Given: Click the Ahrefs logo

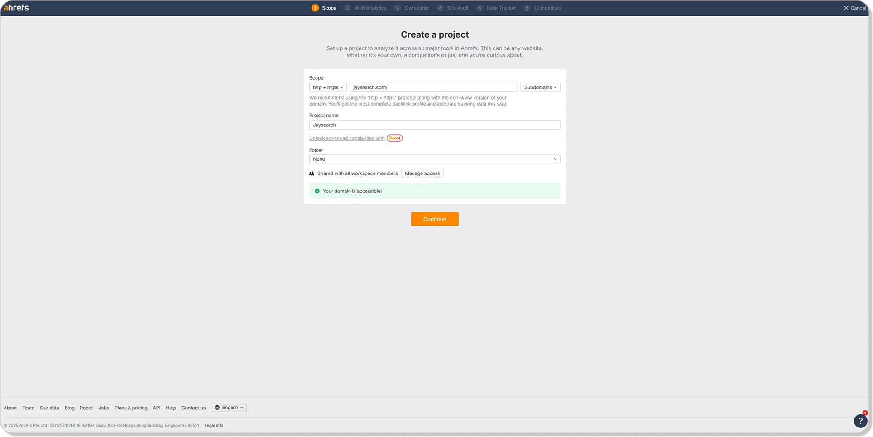Looking at the screenshot, I should (x=16, y=8).
